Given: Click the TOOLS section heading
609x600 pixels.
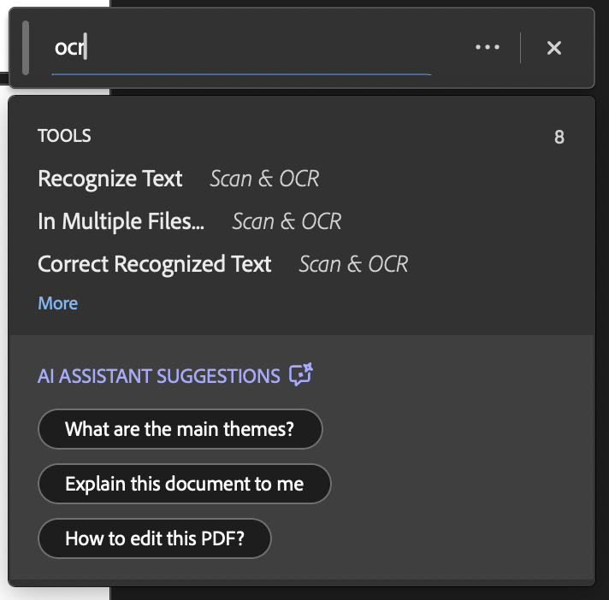Looking at the screenshot, I should tap(64, 136).
